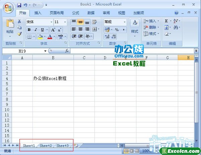Switch to the 页面布局 ribbon tab

point(57,13)
